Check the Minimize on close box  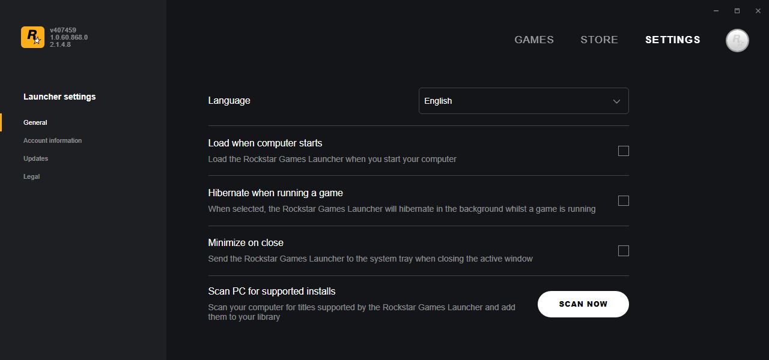coord(624,251)
